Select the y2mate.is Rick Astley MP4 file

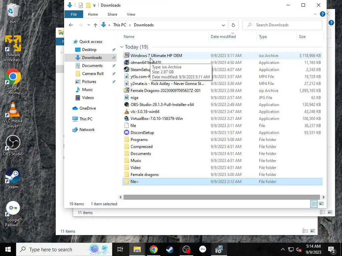pyautogui.click(x=222, y=84)
